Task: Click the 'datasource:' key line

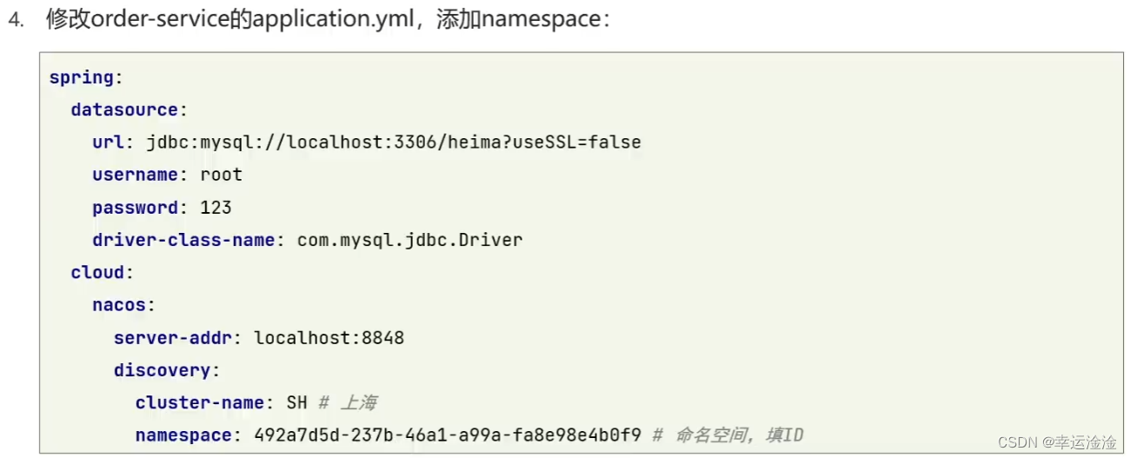Action: (x=129, y=110)
